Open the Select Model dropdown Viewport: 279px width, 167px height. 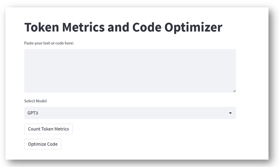tap(130, 113)
